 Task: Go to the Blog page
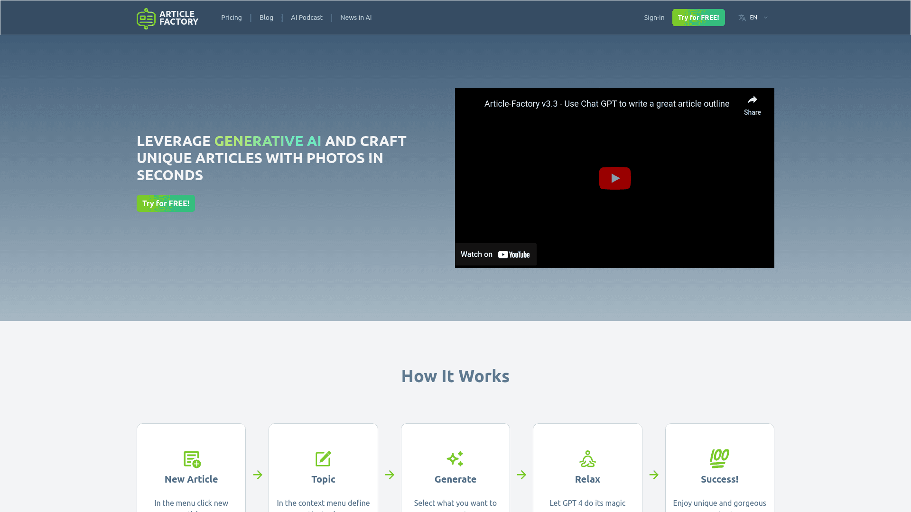click(266, 18)
